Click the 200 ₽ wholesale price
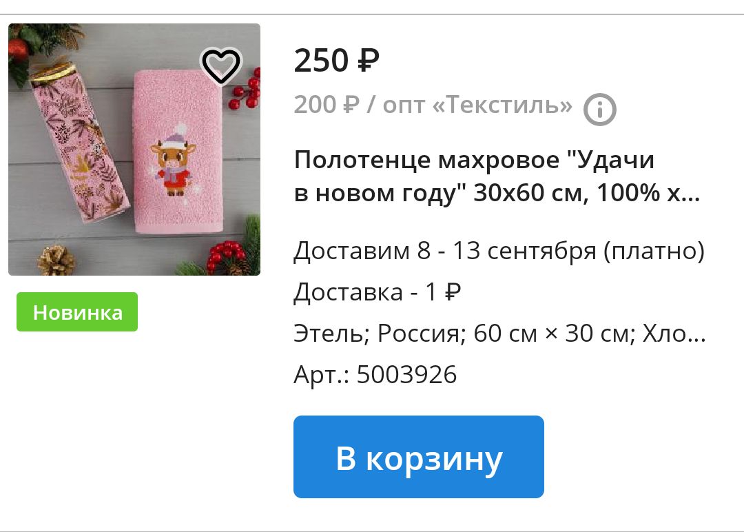The height and width of the screenshot is (532, 744). click(327, 105)
